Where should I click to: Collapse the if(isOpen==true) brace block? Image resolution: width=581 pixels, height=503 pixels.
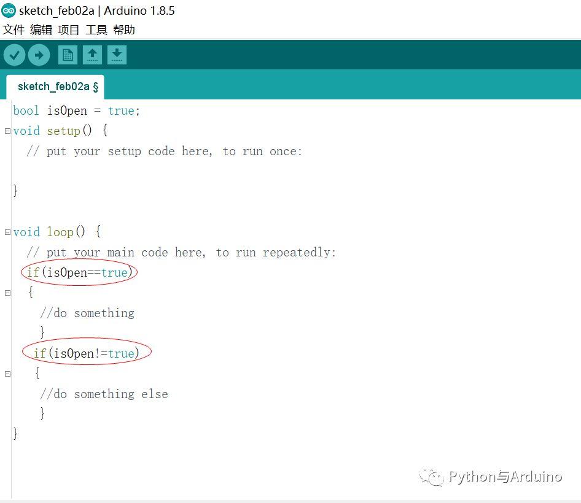point(7,293)
